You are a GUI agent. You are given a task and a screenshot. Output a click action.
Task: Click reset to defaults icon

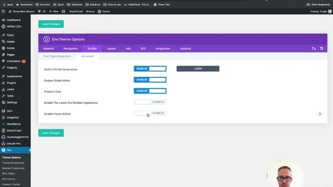pyautogui.click(x=322, y=48)
